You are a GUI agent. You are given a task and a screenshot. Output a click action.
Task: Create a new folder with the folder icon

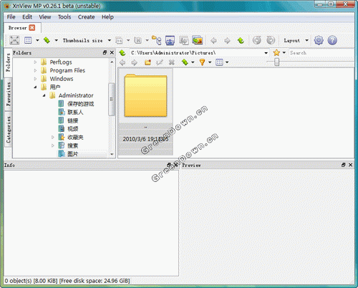(147, 62)
